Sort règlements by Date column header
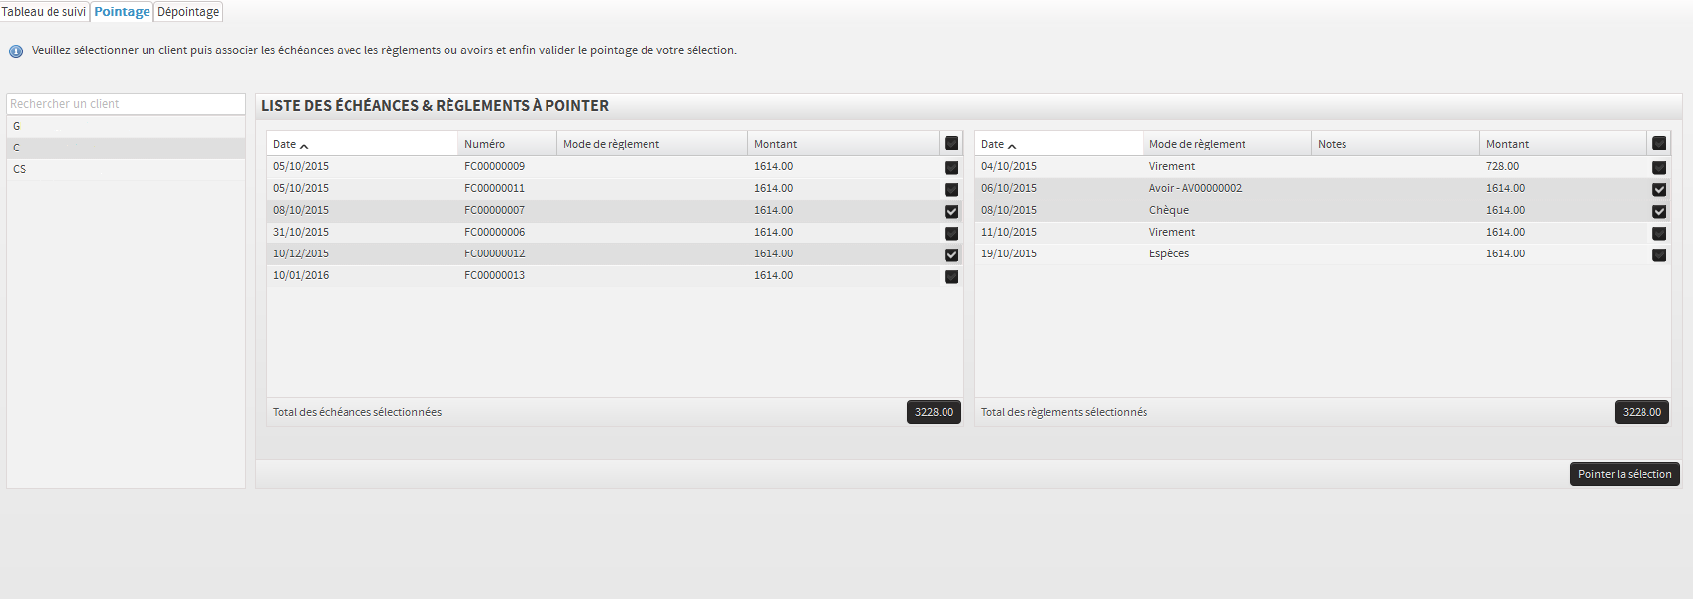 click(993, 145)
